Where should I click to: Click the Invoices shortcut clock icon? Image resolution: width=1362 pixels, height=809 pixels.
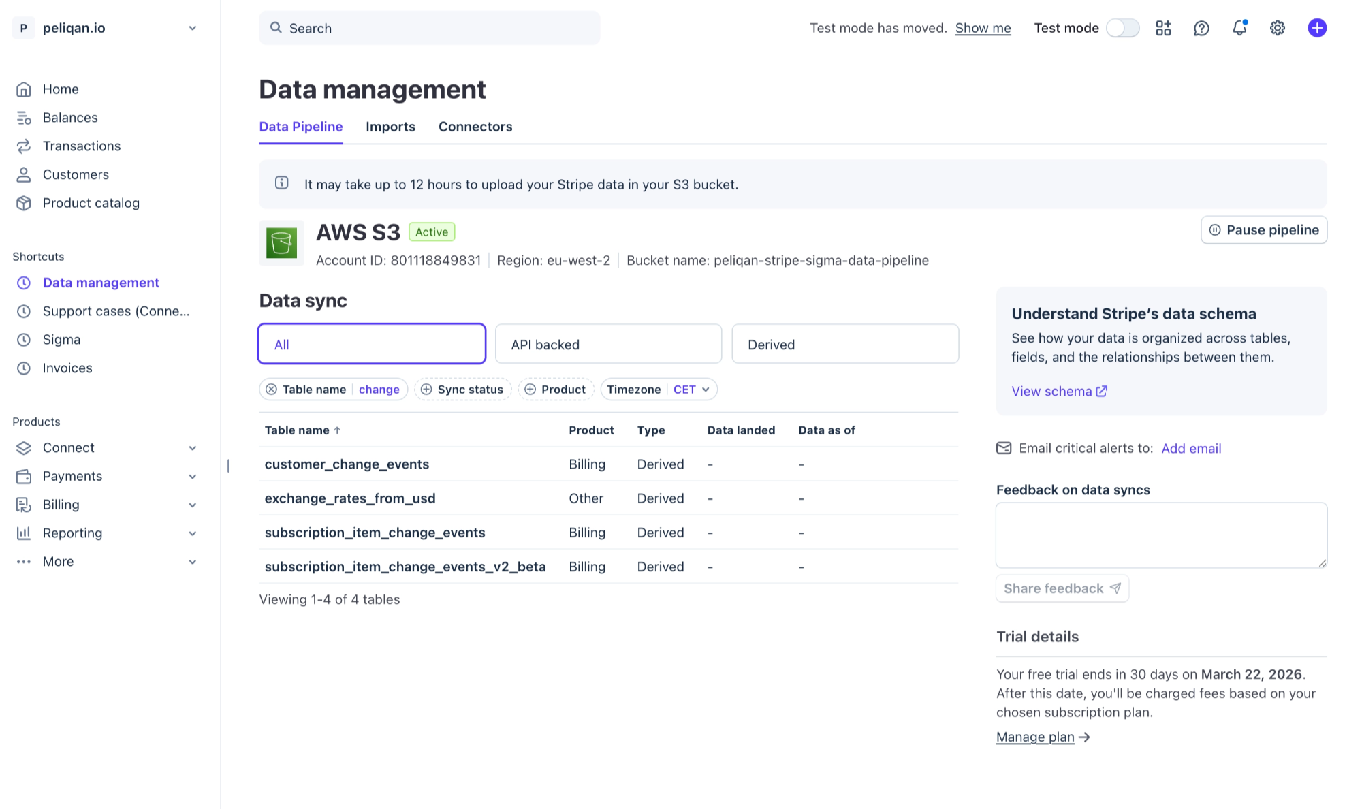click(x=24, y=368)
